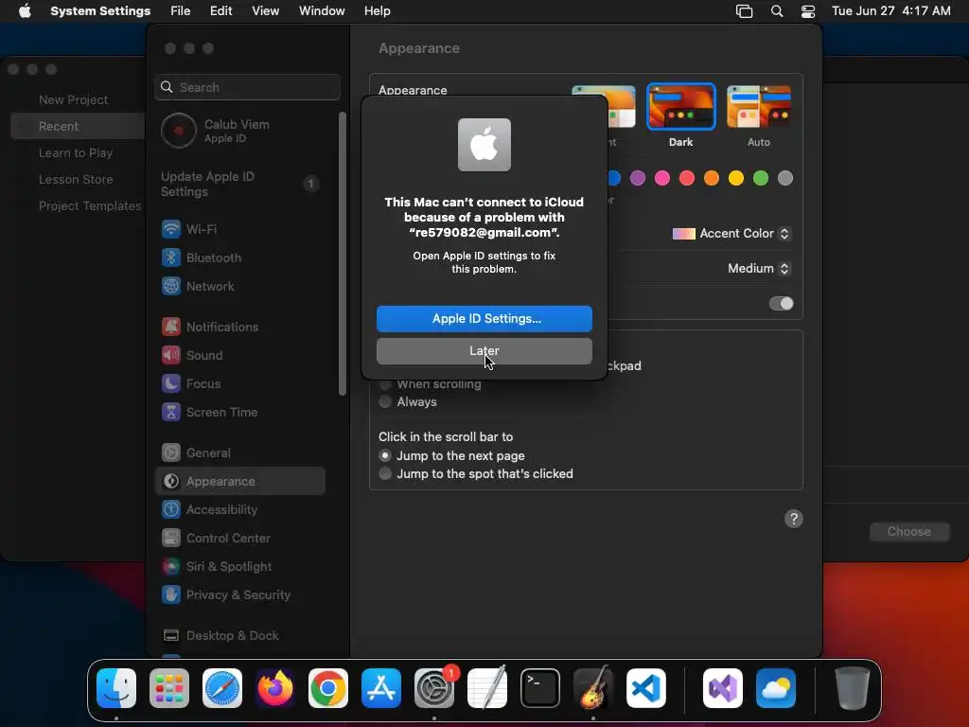Open Accessibility icon in sidebar

click(x=171, y=509)
